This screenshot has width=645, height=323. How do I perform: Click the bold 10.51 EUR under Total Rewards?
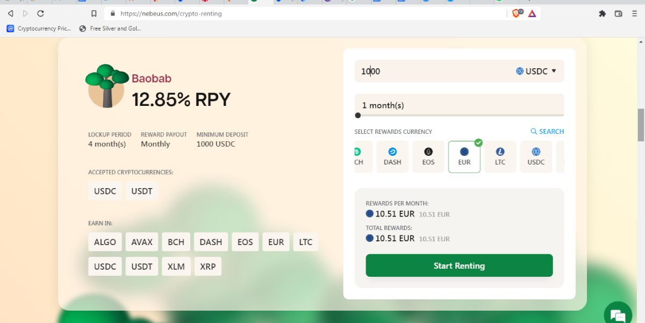point(395,239)
